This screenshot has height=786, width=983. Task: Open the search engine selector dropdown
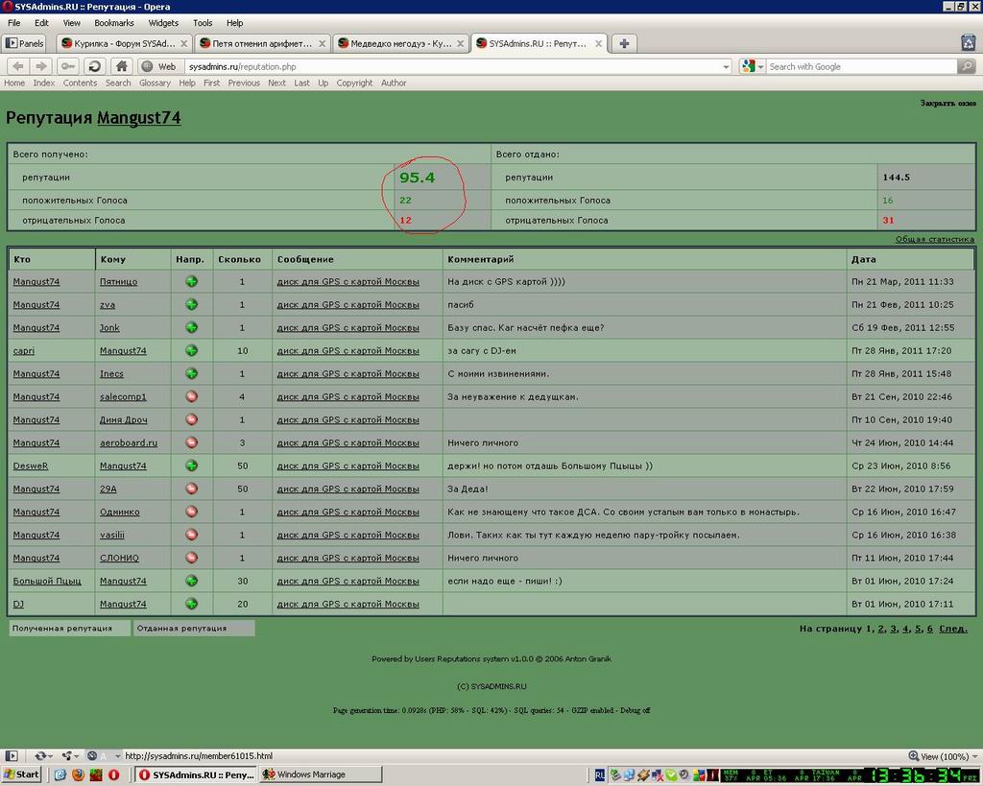pos(753,66)
